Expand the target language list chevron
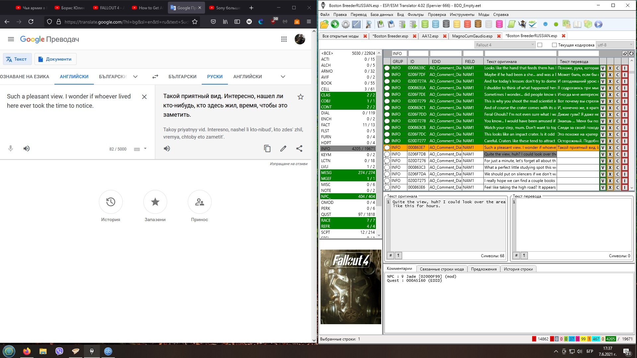This screenshot has width=637, height=358. coord(283,77)
